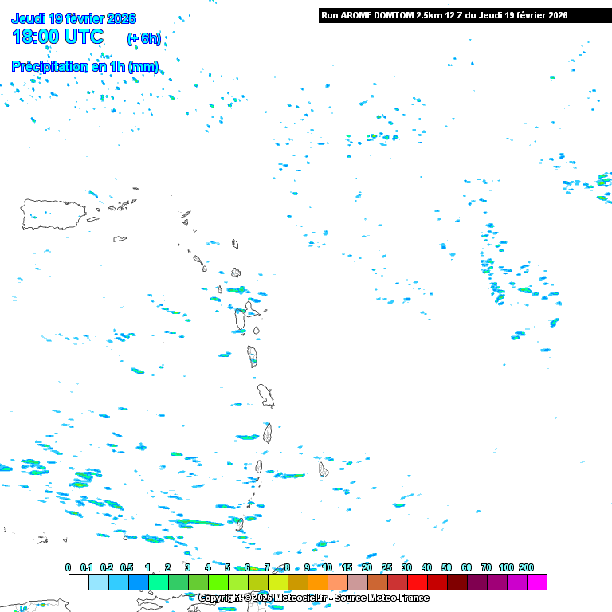Select the magenta 200 mm legend swatch
Viewport: 612px width, 612px height.
point(536,583)
